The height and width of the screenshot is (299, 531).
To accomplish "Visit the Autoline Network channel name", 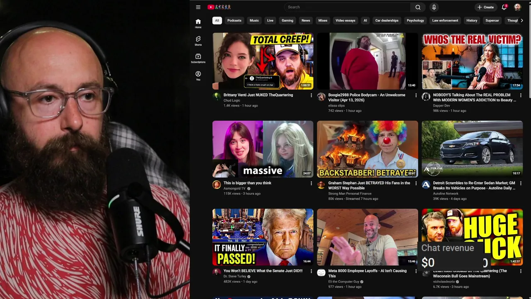I will tap(446, 194).
